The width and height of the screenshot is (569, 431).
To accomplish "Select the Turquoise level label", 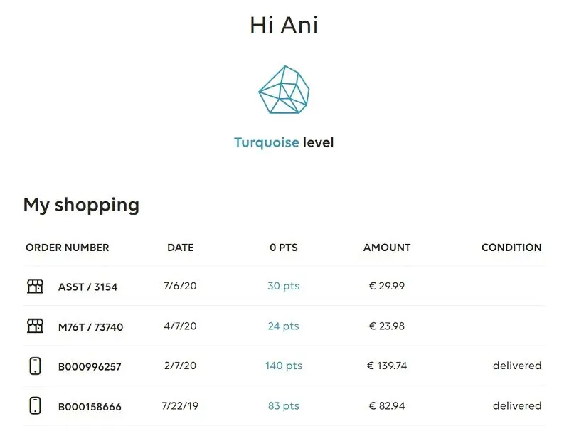I will point(284,142).
